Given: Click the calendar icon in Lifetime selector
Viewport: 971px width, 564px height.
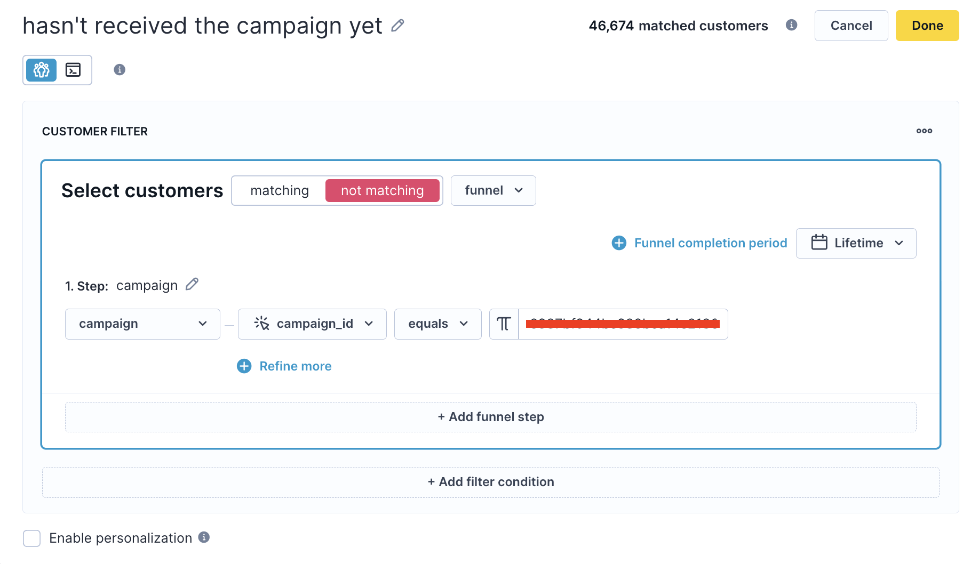Looking at the screenshot, I should click(819, 243).
